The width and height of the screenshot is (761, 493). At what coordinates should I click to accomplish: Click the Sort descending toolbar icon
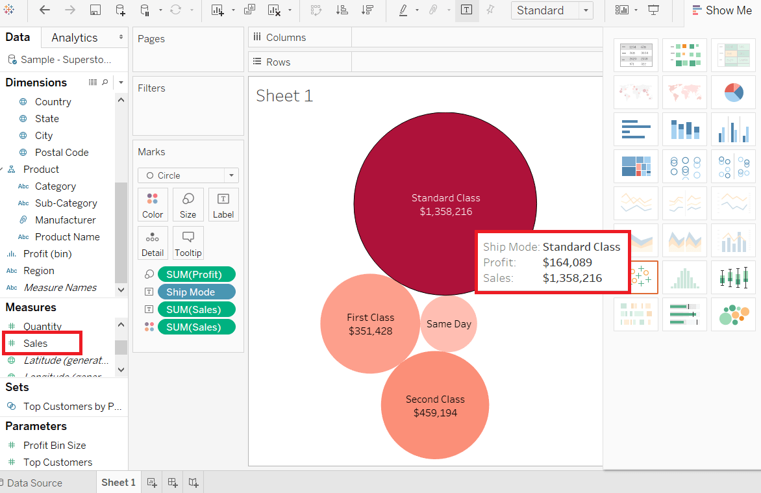[x=368, y=10]
